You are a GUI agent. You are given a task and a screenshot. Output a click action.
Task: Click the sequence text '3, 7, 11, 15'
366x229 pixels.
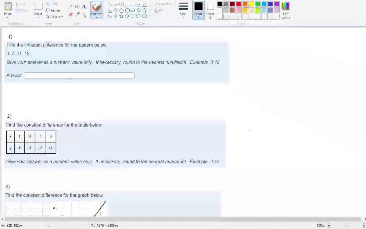coord(19,53)
